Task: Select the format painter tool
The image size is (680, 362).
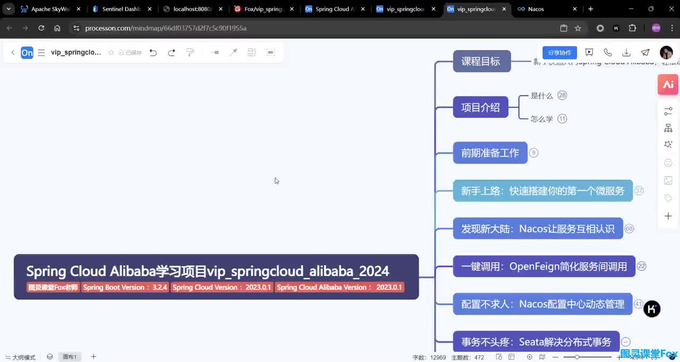Action: (190, 53)
